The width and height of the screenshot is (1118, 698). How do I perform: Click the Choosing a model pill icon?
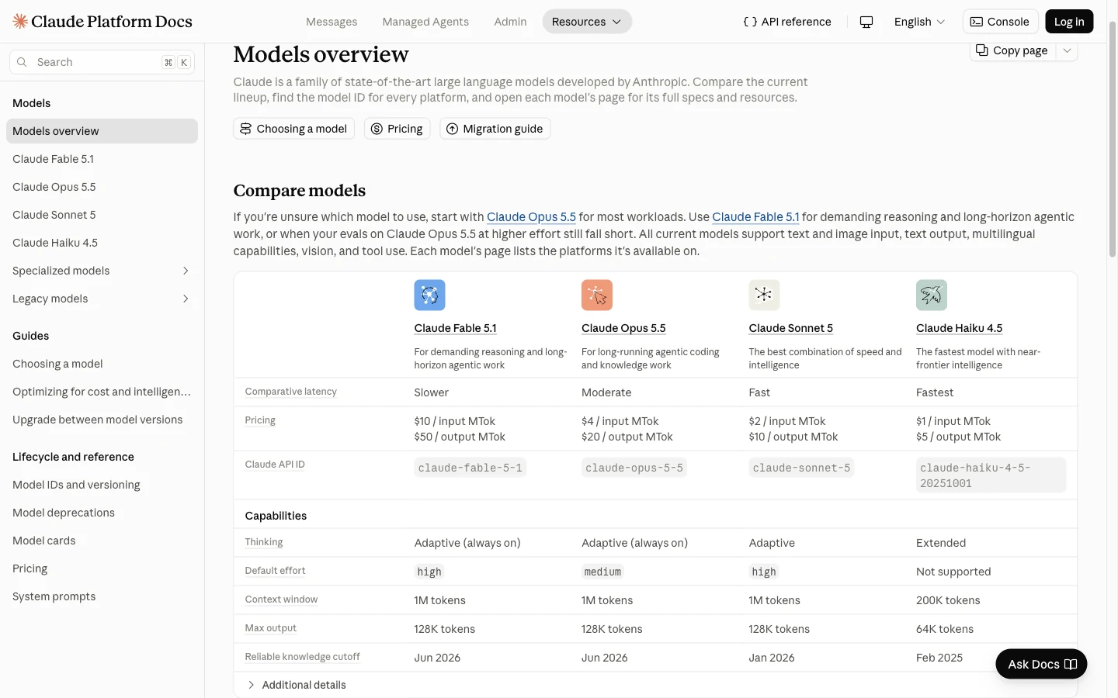point(245,129)
